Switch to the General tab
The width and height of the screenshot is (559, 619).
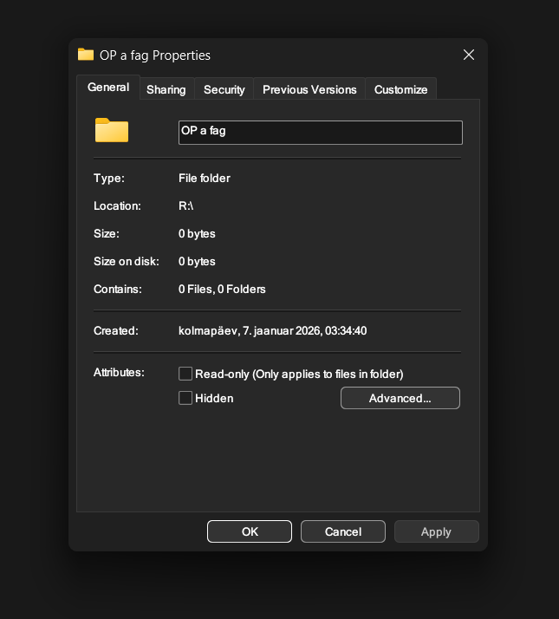click(108, 88)
